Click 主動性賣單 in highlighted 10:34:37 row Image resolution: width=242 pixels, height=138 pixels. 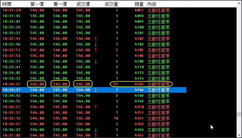pos(158,90)
